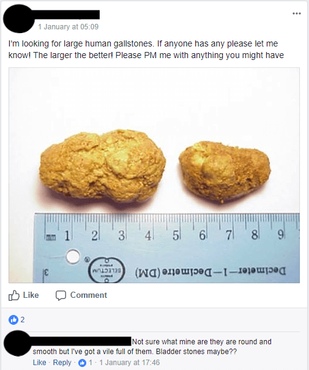
Task: Click the post text about large human gallstones
Action: point(146,50)
